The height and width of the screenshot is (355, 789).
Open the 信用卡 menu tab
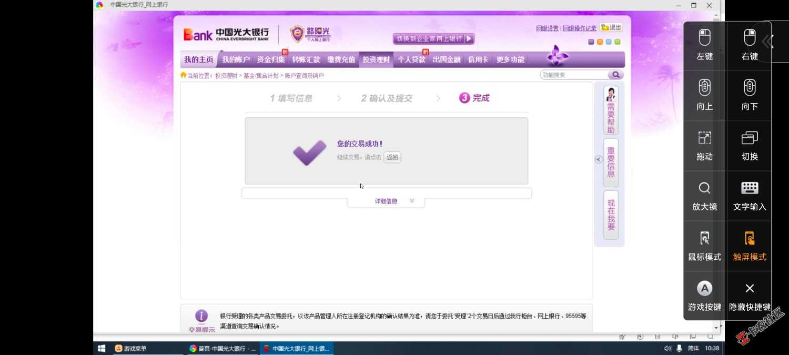pyautogui.click(x=477, y=59)
